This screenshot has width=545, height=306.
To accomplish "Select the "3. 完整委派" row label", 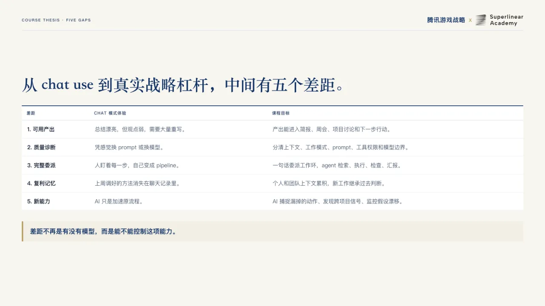I will tap(41, 165).
